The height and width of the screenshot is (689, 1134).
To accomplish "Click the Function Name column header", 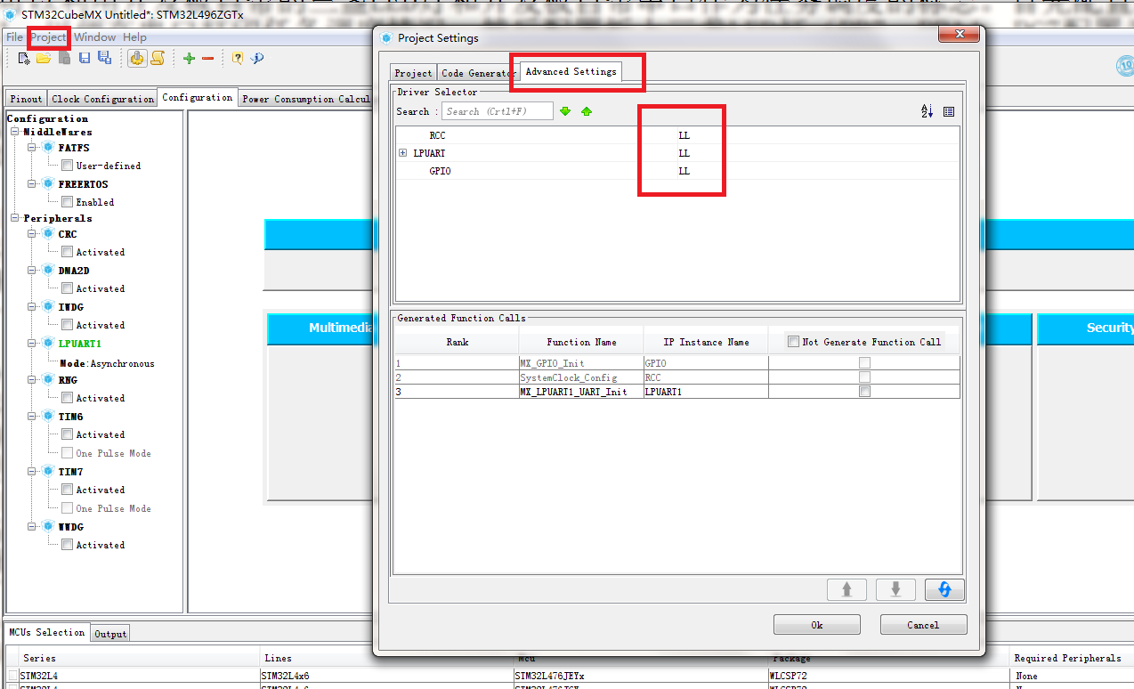I will [581, 342].
